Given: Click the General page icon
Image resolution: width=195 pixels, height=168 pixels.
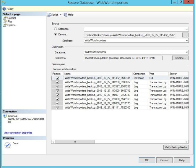Looking at the screenshot, I should (x=5, y=18).
